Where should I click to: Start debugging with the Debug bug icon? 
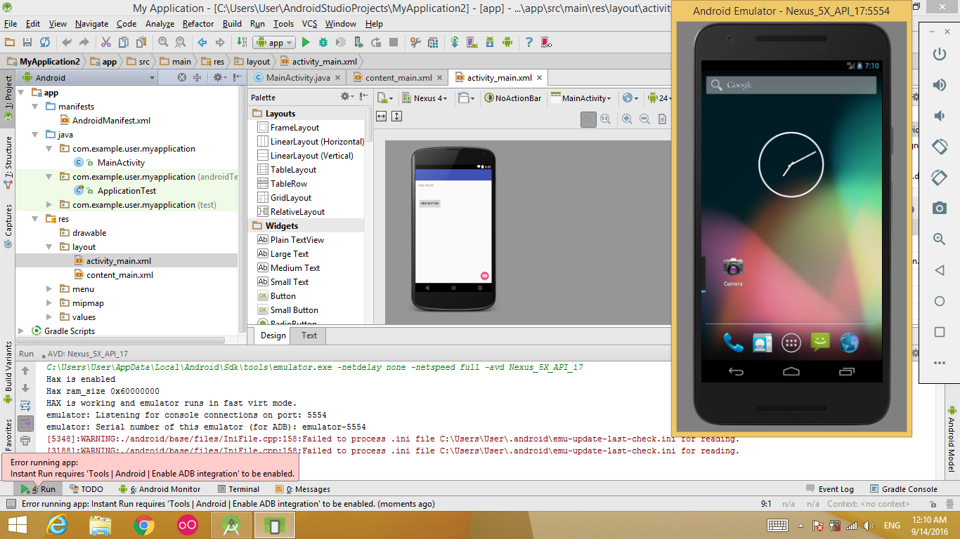[x=323, y=43]
